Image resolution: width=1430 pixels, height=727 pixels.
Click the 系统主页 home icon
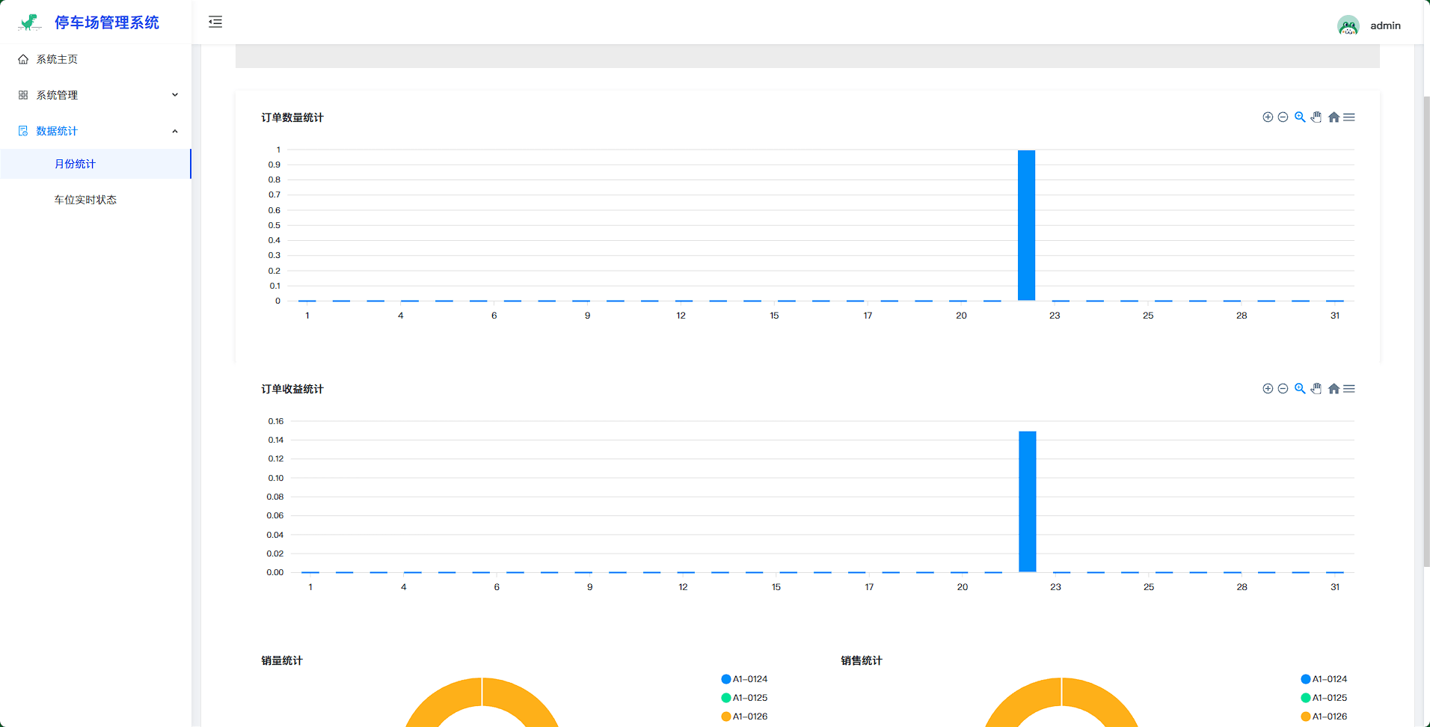click(23, 59)
